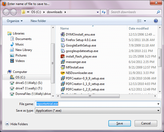Open the Pictures library

pyautogui.click(x=18, y=55)
